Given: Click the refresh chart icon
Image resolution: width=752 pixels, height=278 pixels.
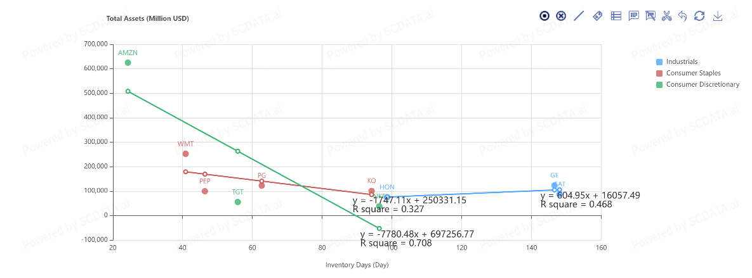Looking at the screenshot, I should 699,16.
